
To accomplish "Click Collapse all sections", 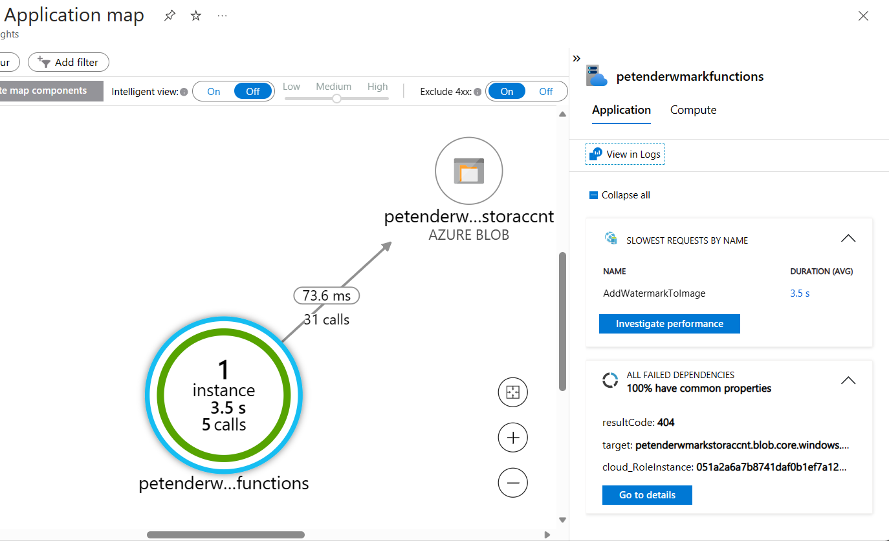I will click(x=620, y=195).
